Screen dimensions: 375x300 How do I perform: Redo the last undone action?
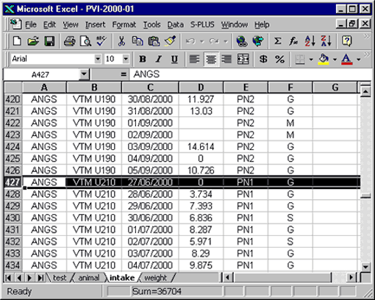(x=215, y=41)
